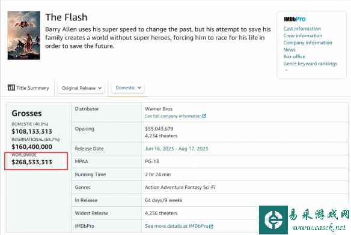351x235 pixels.
Task: Click the Title Summary chart icon
Action: [11, 88]
